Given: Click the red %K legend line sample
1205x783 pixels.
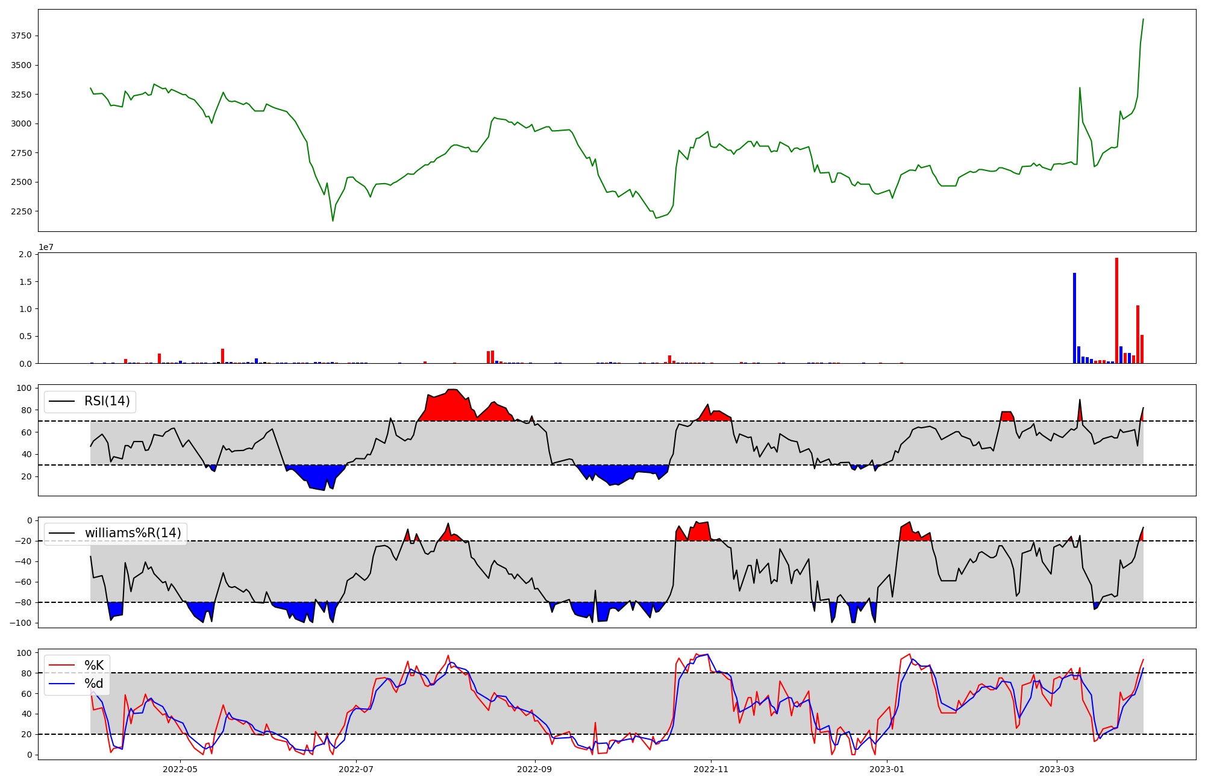Looking at the screenshot, I should click(61, 666).
